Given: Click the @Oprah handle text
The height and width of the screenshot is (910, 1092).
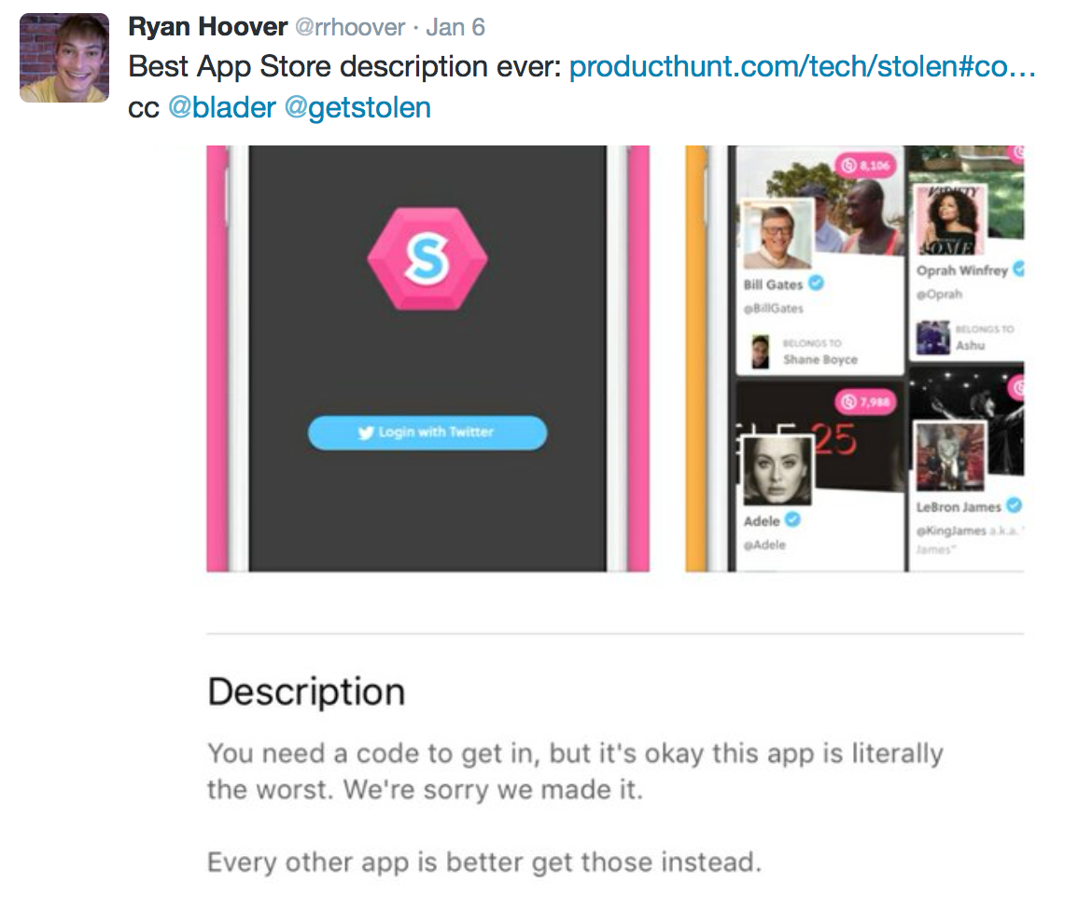Looking at the screenshot, I should tap(940, 295).
